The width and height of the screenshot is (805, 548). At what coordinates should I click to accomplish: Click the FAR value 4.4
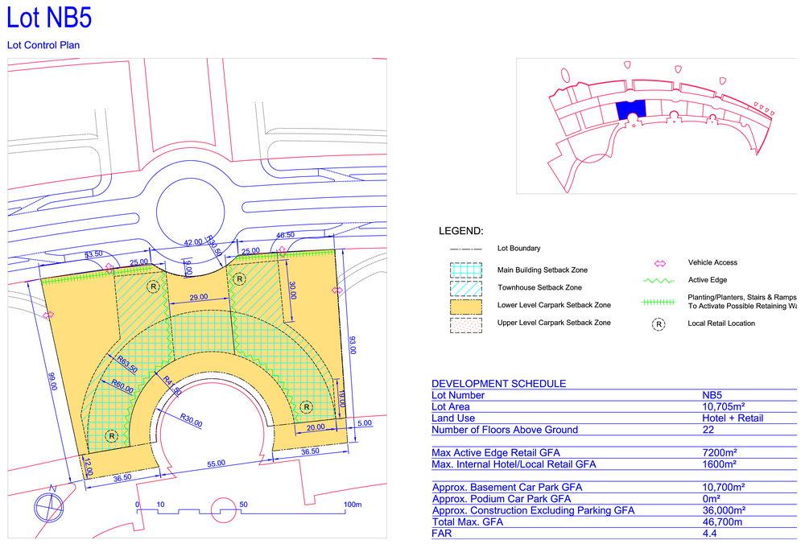[x=712, y=534]
